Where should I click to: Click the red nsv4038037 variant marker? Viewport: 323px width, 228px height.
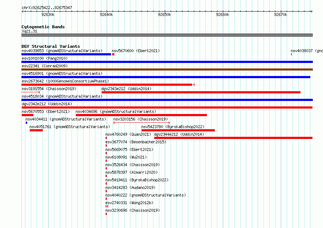click(291, 54)
